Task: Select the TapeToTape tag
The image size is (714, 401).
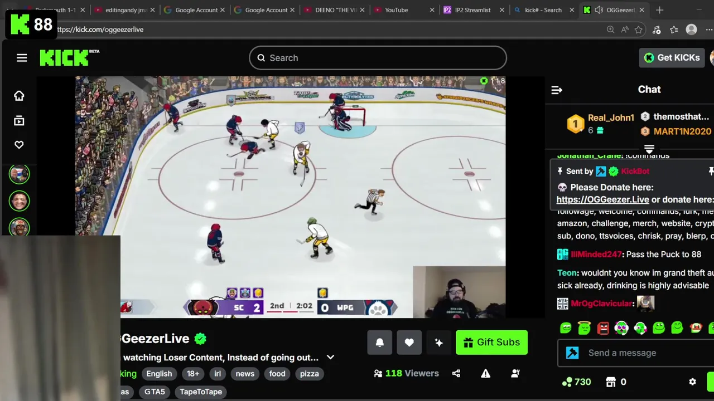Action: pos(201,392)
